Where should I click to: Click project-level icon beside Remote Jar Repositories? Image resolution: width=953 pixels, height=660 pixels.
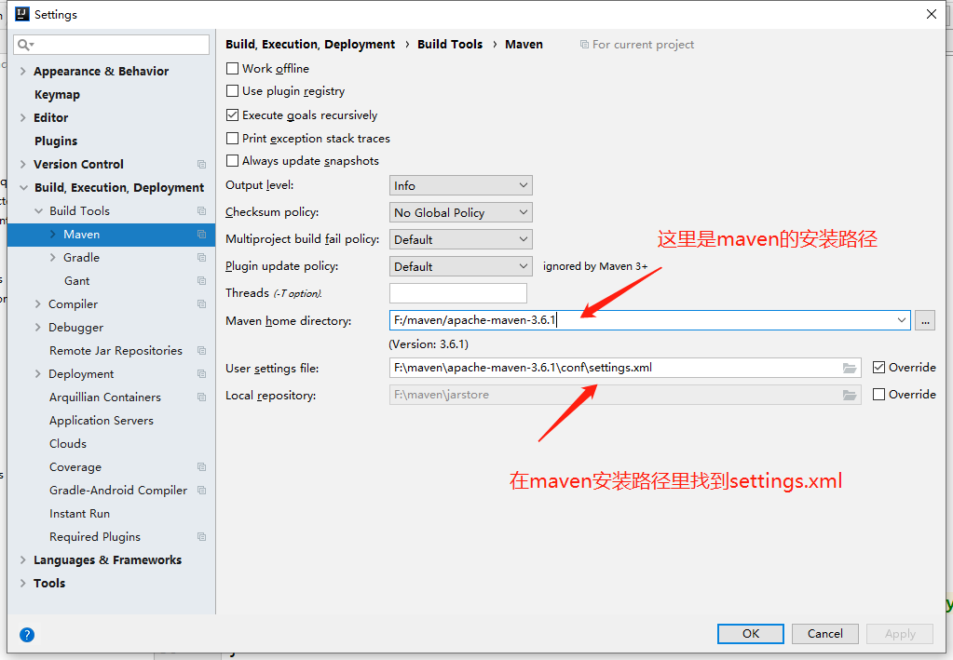[202, 350]
